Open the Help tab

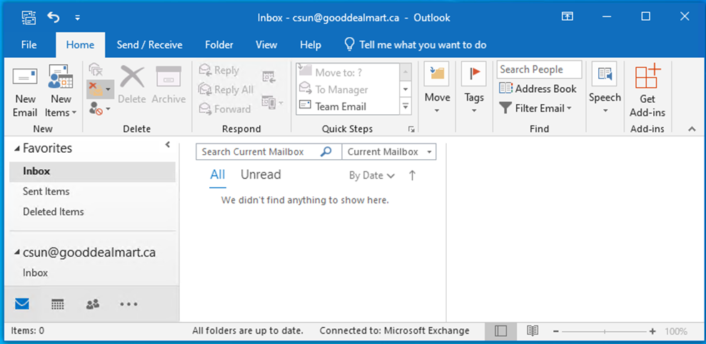click(x=311, y=45)
